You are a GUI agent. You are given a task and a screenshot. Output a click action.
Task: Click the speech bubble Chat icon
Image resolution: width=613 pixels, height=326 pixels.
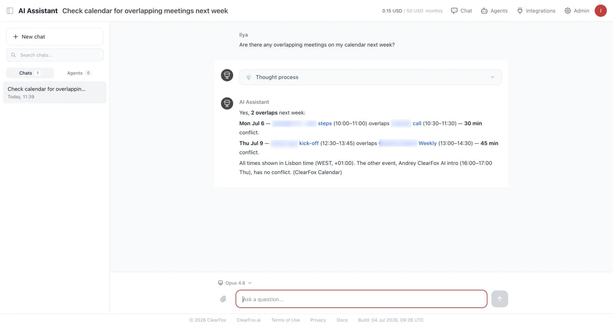(x=454, y=11)
